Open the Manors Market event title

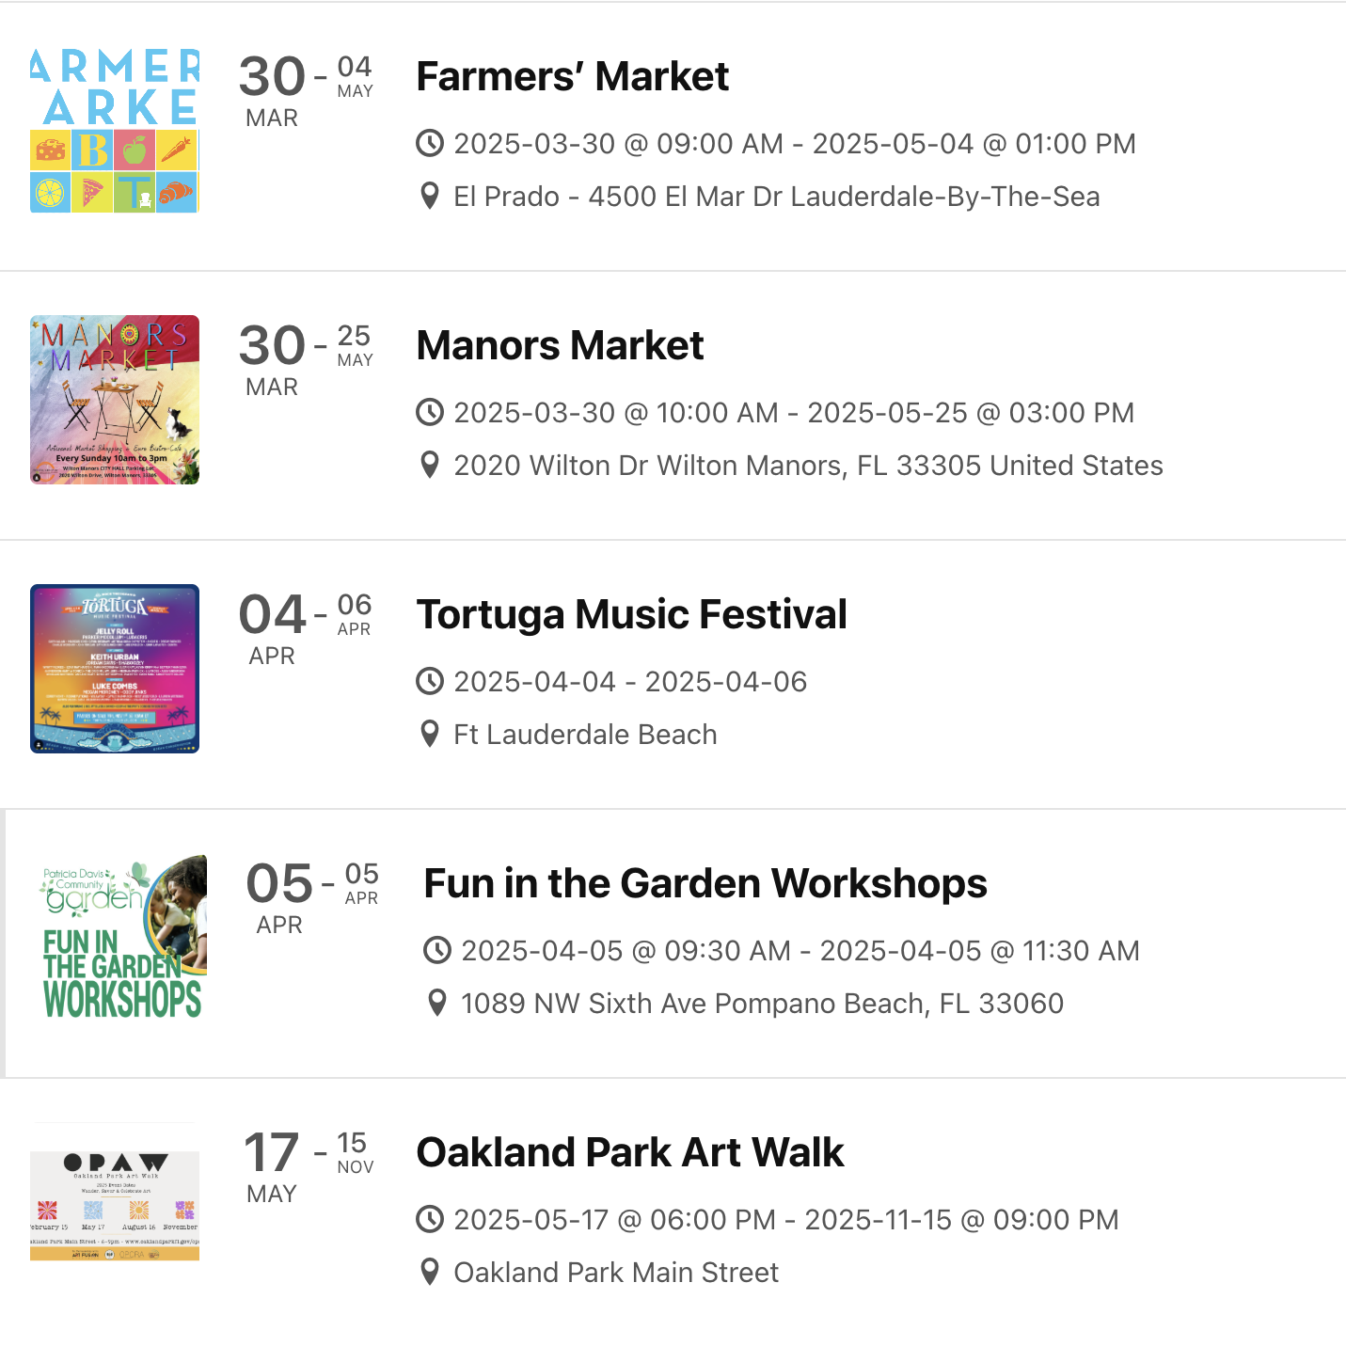(x=560, y=345)
